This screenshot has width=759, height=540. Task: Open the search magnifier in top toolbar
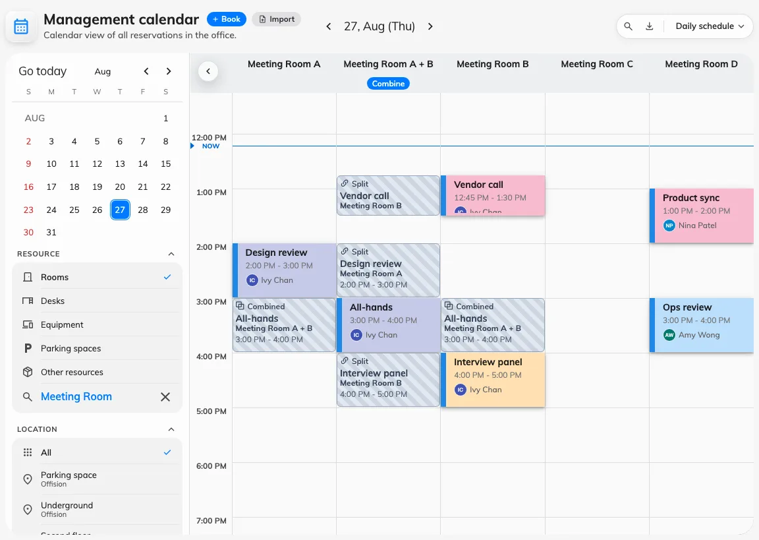(628, 26)
